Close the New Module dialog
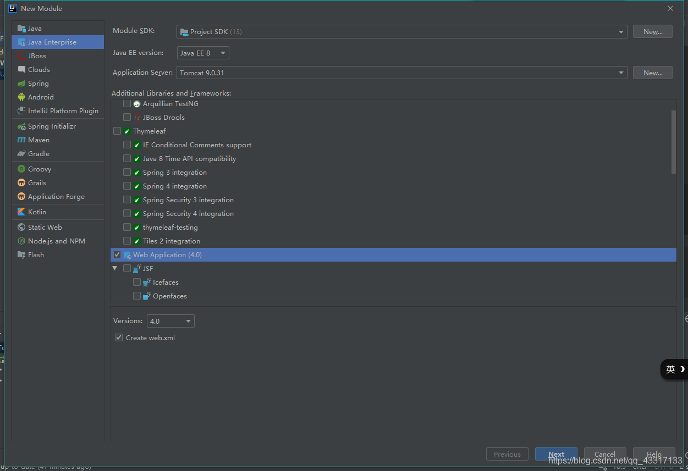Viewport: 688px width, 471px height. pyautogui.click(x=670, y=8)
